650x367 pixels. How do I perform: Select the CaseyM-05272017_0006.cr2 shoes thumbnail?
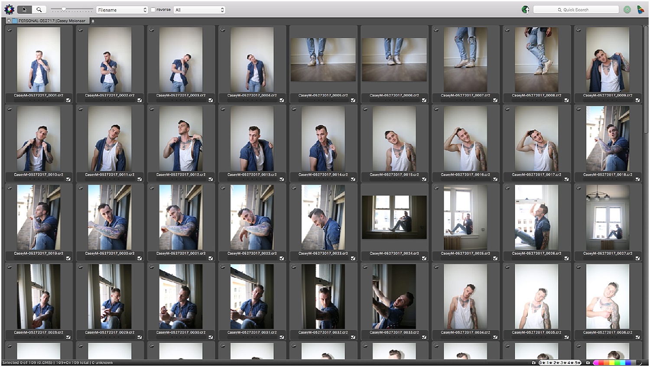point(394,59)
